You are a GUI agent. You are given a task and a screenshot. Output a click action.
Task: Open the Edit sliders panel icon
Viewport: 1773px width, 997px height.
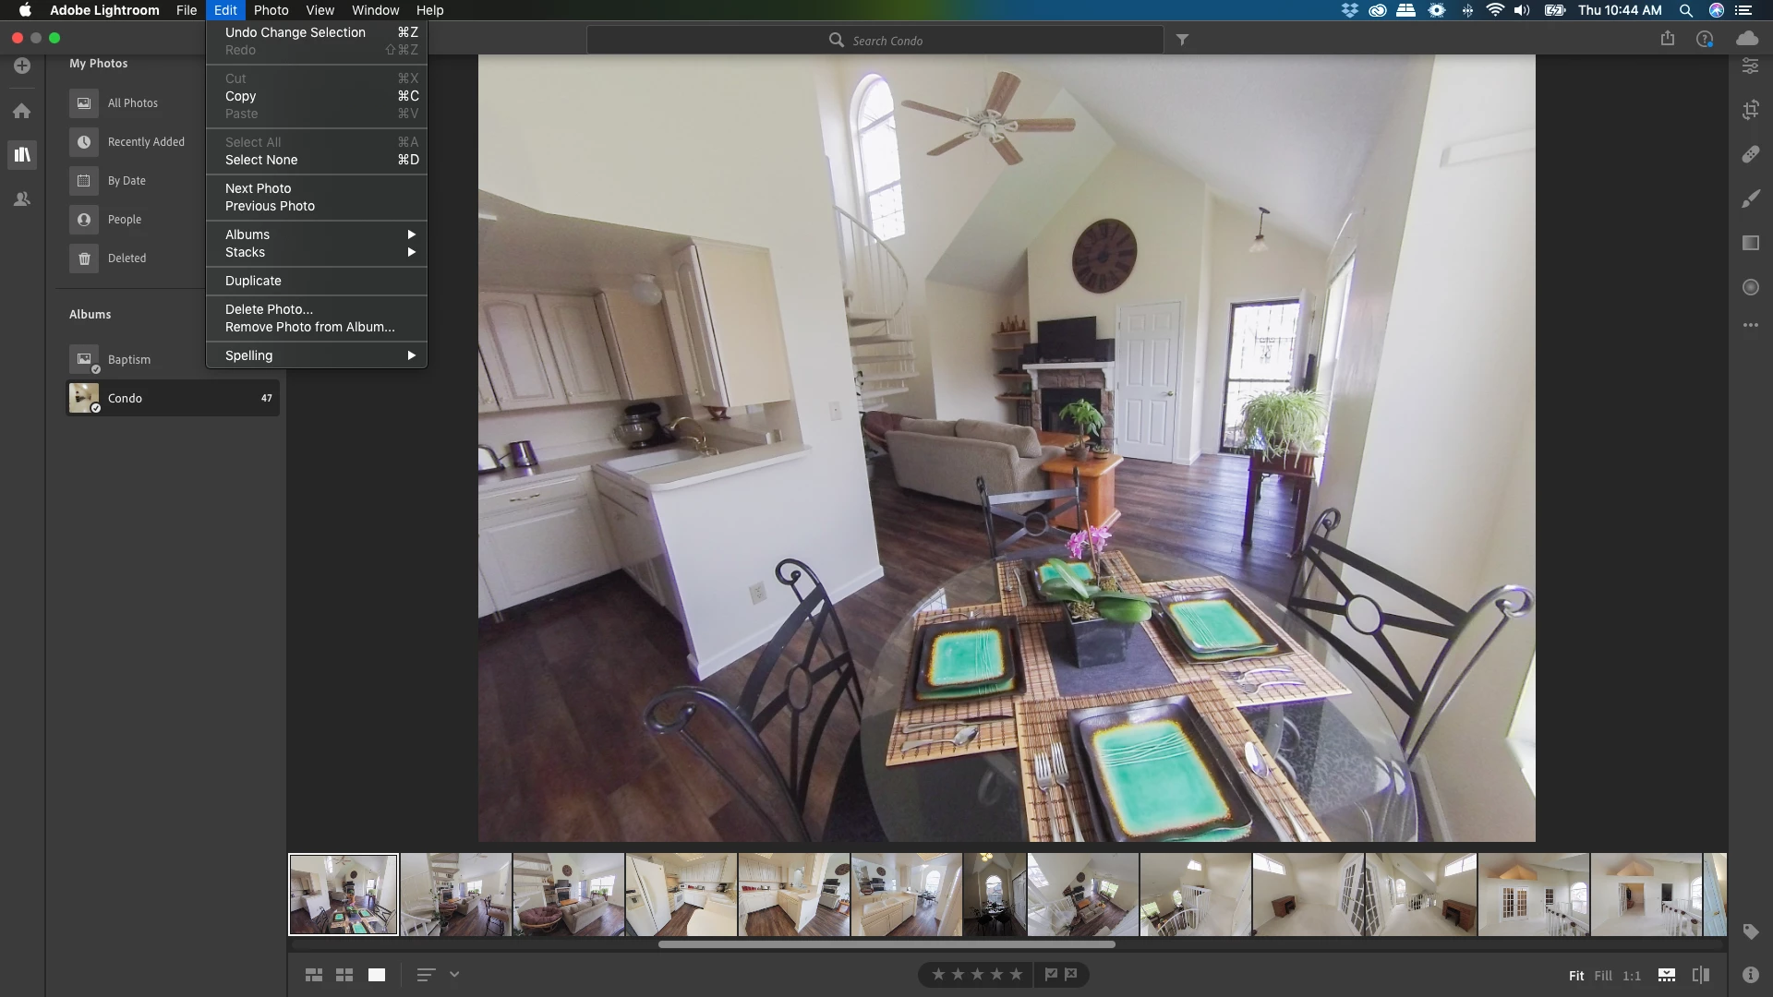pyautogui.click(x=1750, y=66)
